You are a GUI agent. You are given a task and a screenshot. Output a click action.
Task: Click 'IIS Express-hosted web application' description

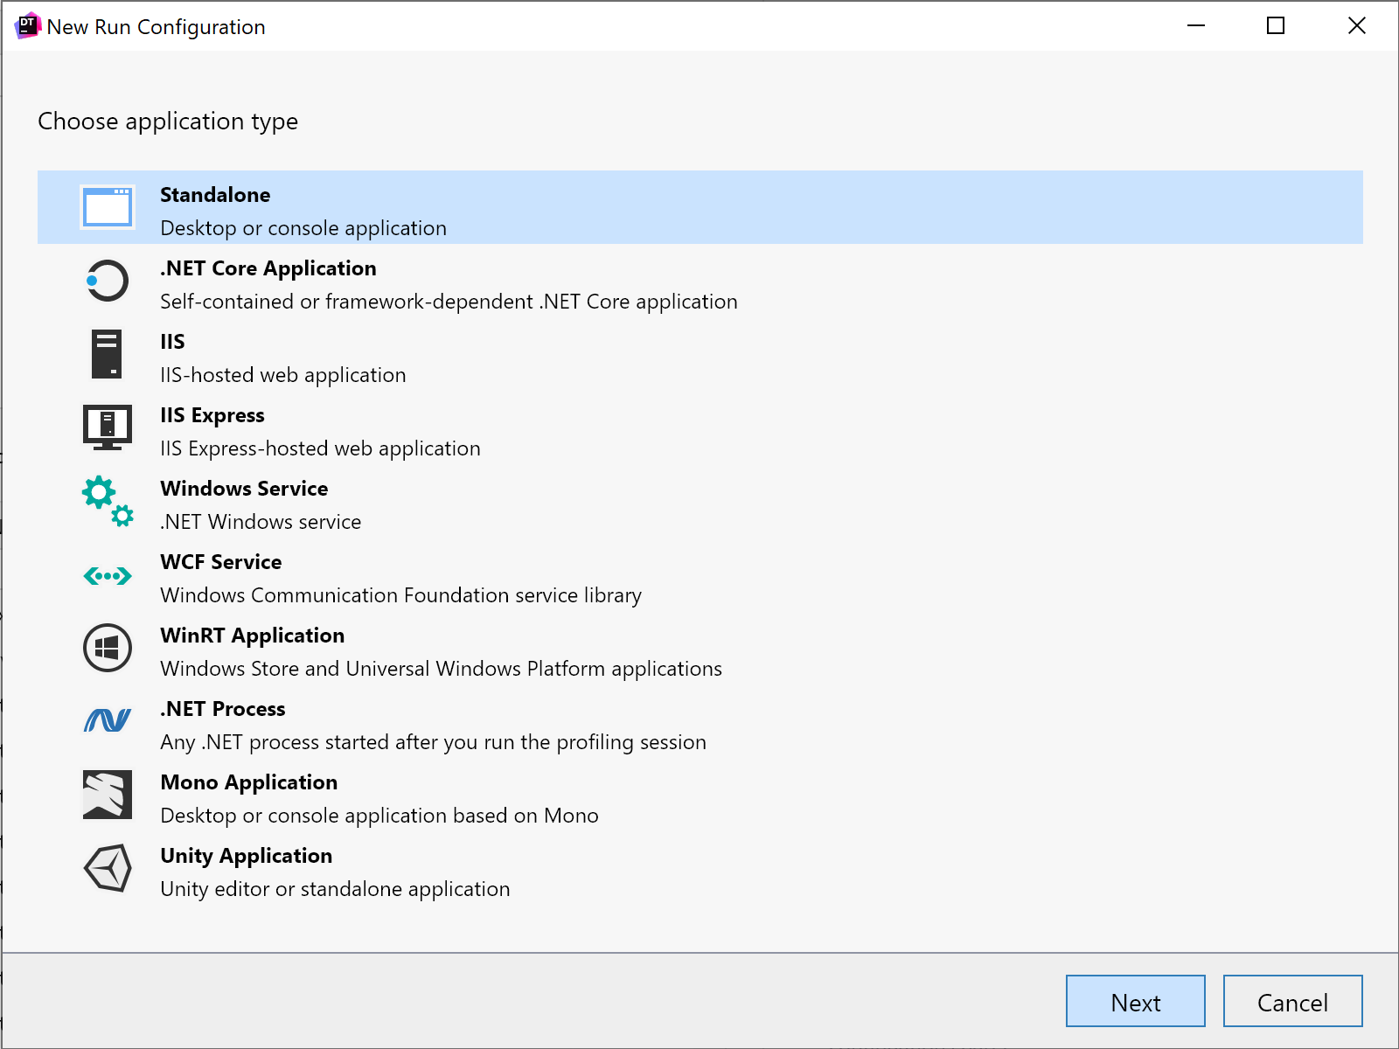320,448
